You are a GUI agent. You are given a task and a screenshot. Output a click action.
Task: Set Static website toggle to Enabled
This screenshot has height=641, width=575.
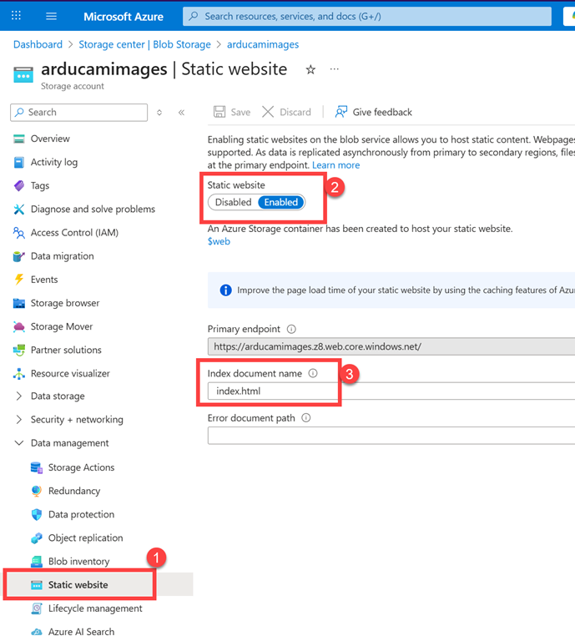[x=281, y=202]
